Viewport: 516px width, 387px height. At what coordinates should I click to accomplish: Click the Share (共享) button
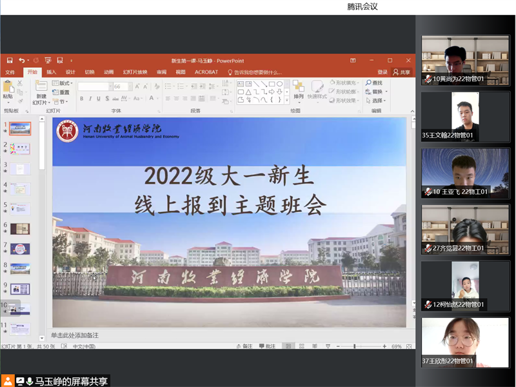point(402,72)
